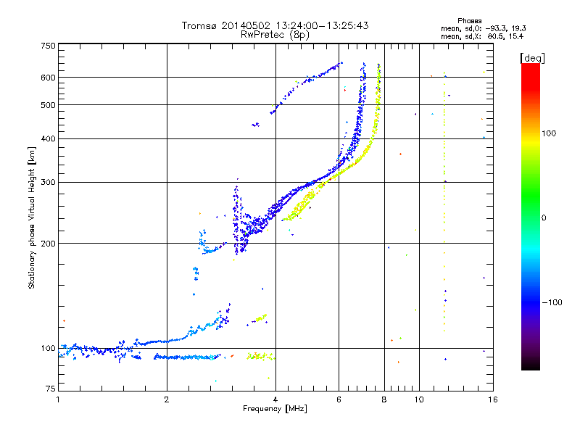The height and width of the screenshot is (435, 580).
Task: Click the black bottom of the color bar
Action: click(x=531, y=365)
